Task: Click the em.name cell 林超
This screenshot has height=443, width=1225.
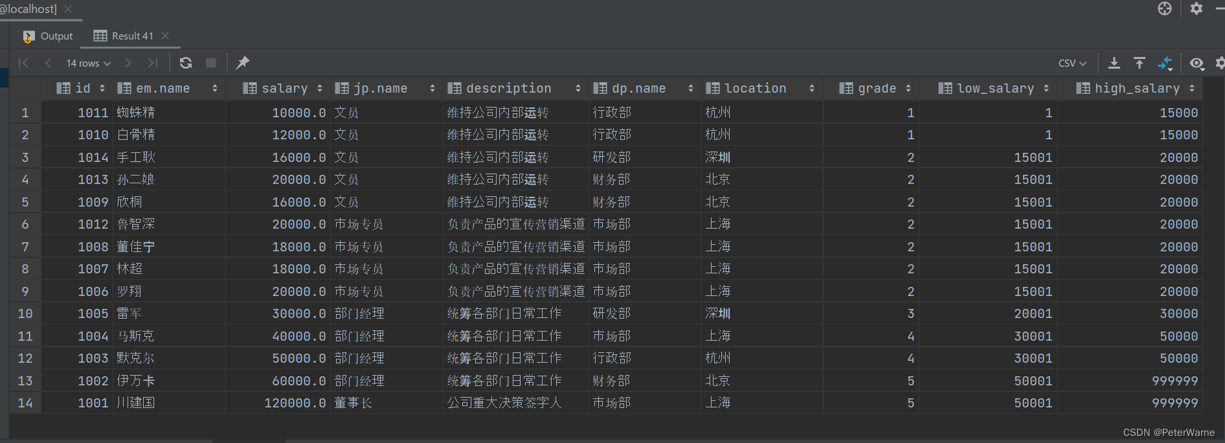Action: [x=169, y=269]
